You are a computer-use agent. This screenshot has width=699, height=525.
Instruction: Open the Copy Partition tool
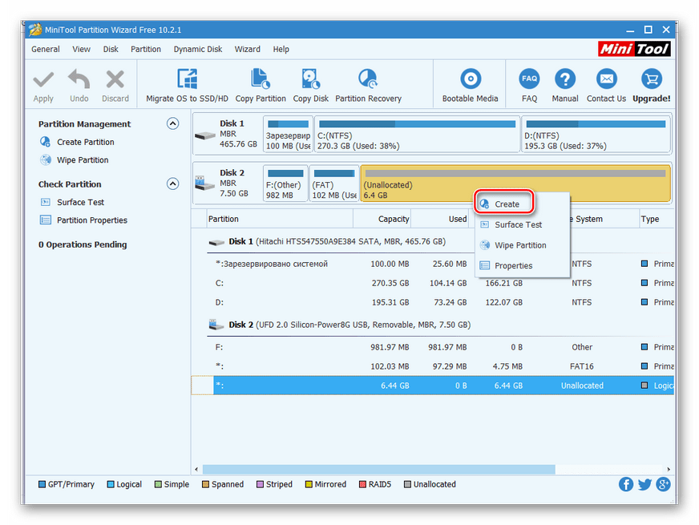pyautogui.click(x=261, y=80)
